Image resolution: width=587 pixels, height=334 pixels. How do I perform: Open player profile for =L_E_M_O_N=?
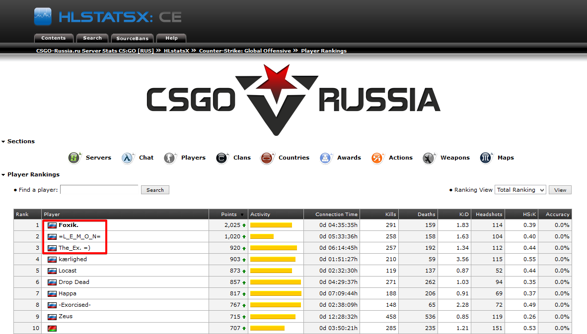pyautogui.click(x=79, y=236)
